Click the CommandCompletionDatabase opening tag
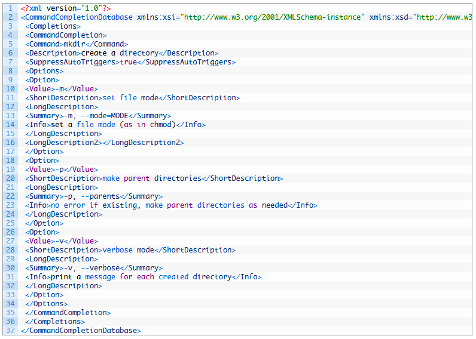 pyautogui.click(x=77, y=17)
